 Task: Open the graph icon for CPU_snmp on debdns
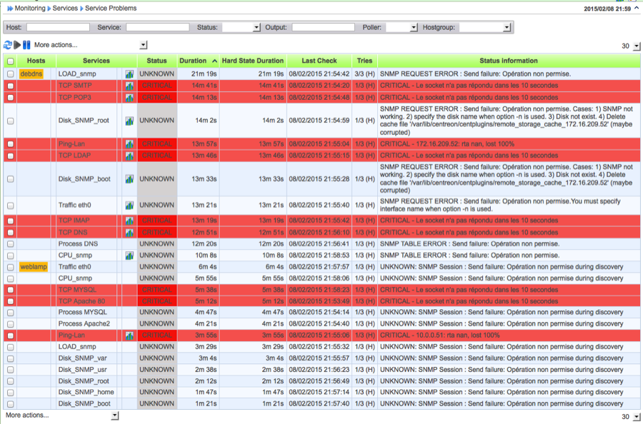coord(129,255)
